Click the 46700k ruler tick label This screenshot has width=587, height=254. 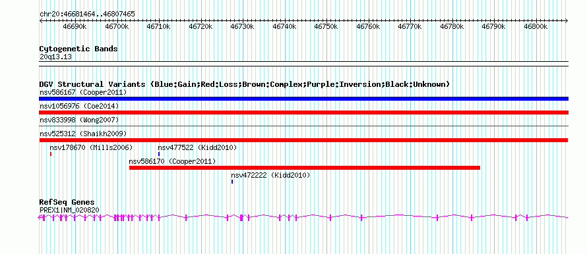[117, 27]
